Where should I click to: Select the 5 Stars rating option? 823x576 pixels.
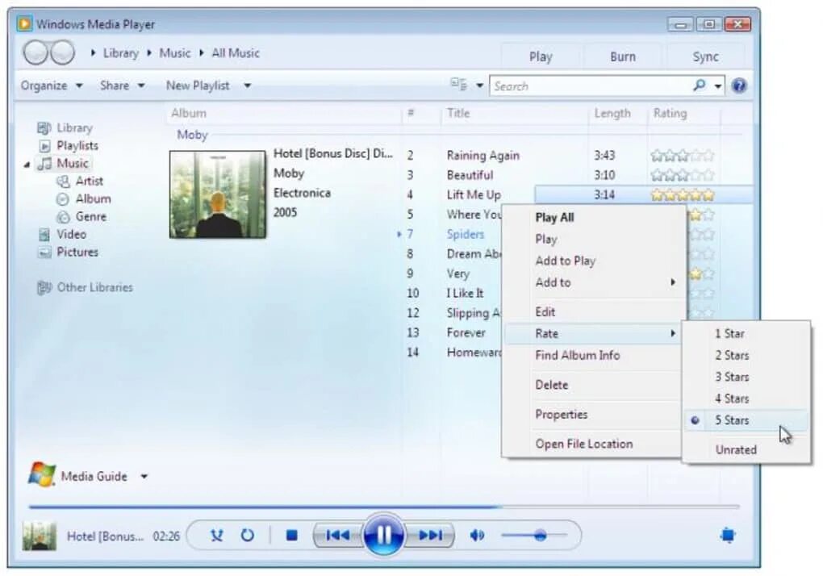746,420
